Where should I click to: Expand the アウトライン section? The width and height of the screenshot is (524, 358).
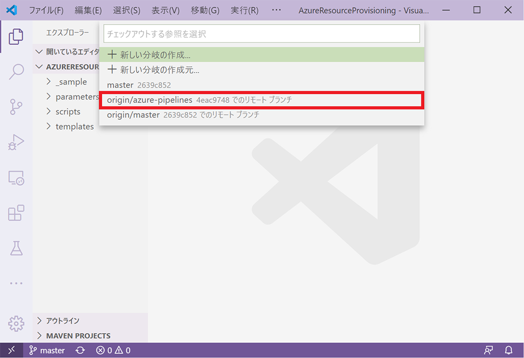[x=90, y=321]
